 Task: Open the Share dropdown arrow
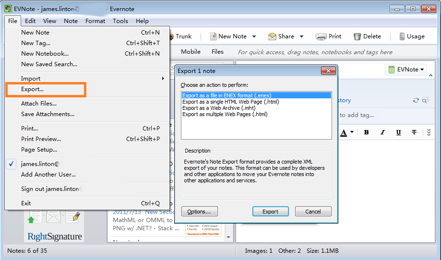tap(301, 36)
